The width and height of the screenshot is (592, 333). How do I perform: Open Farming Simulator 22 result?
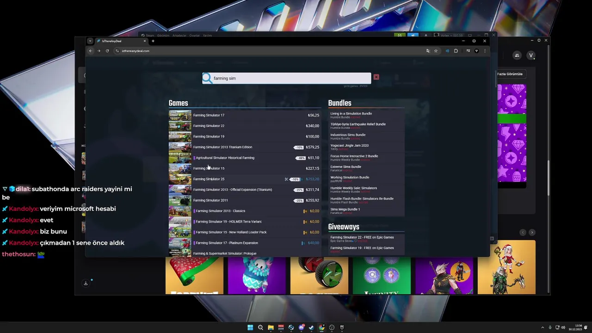(245, 126)
